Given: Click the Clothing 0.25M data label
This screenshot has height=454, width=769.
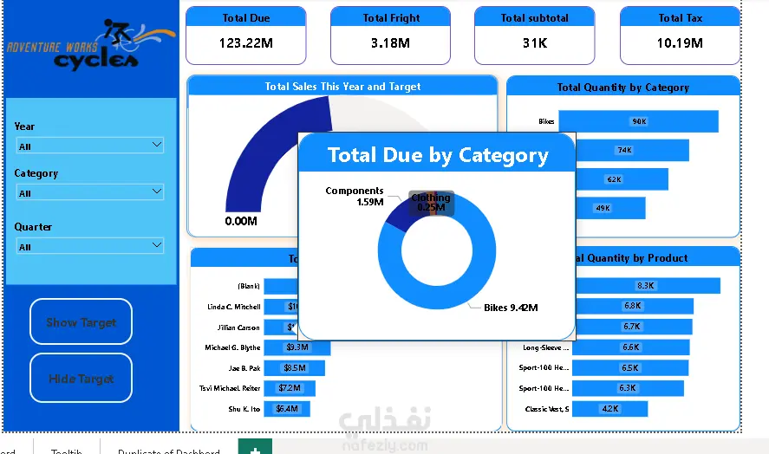Looking at the screenshot, I should pos(431,202).
